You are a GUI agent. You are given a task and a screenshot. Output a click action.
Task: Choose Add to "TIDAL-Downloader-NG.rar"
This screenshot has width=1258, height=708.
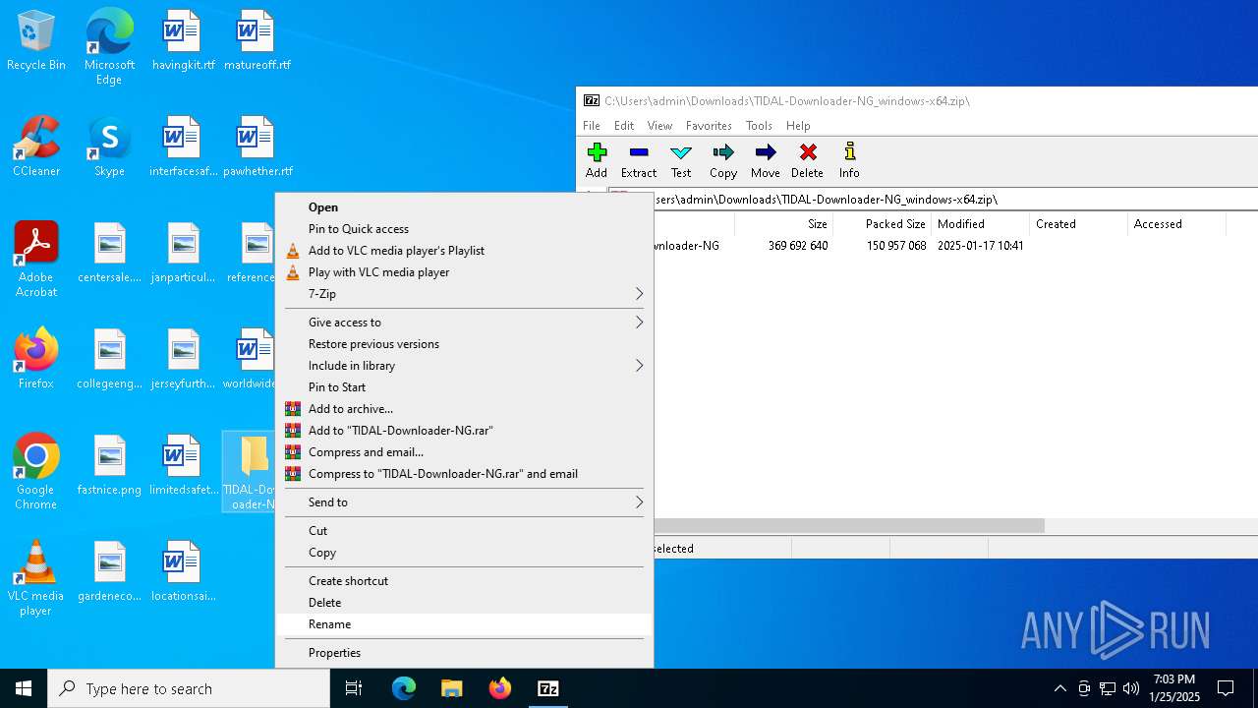tap(464, 431)
